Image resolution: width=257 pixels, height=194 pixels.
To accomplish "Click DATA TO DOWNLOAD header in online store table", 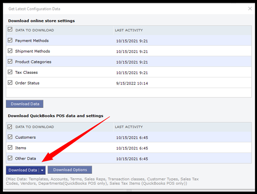I will (x=34, y=30).
